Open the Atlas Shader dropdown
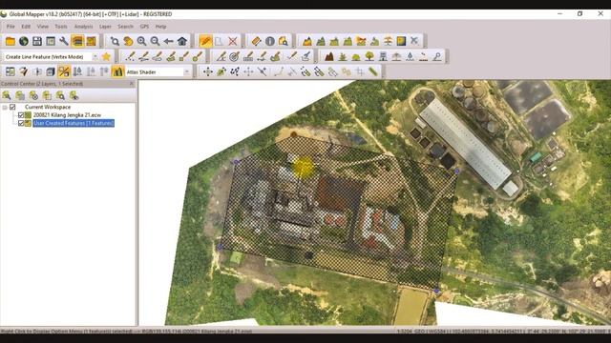611x343 pixels. [x=187, y=72]
